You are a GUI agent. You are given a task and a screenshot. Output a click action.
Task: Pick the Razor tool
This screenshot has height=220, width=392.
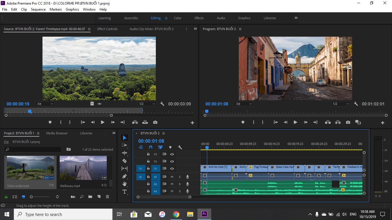(125, 161)
